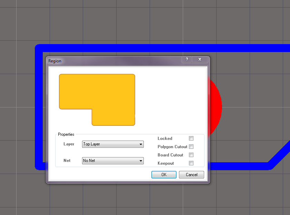This screenshot has width=290, height=215.
Task: Expand the Net dropdown showing No Net
Action: [x=113, y=161]
